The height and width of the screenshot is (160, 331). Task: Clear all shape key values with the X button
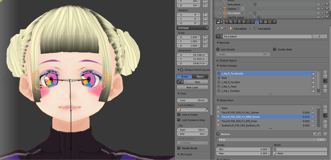[325, 134]
